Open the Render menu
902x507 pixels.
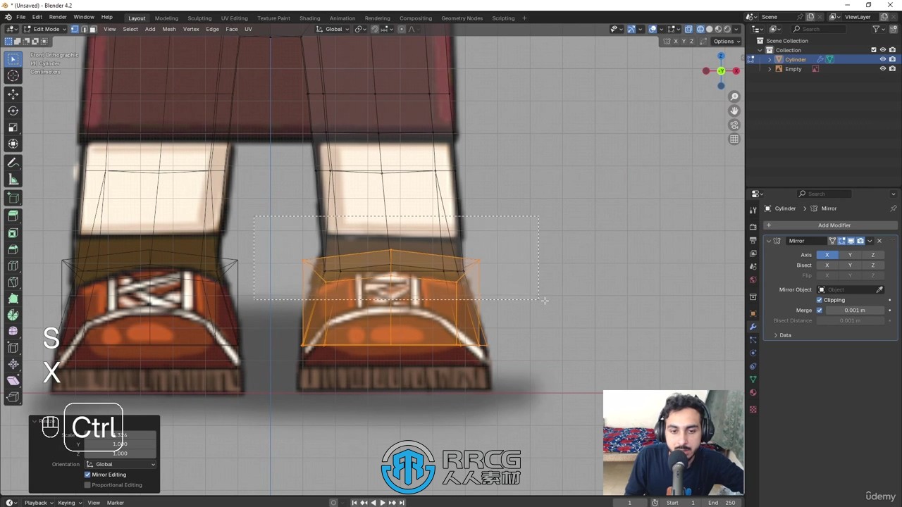[58, 17]
